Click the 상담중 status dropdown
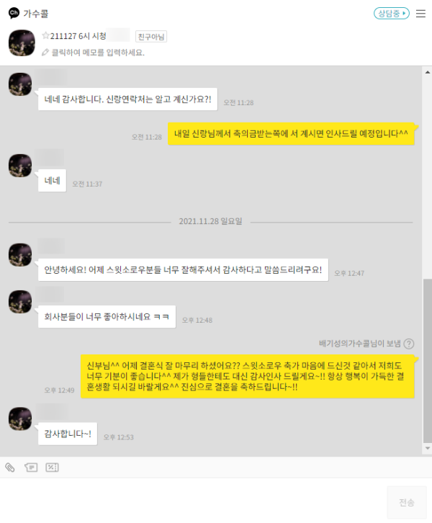Image resolution: width=432 pixels, height=523 pixels. click(392, 14)
